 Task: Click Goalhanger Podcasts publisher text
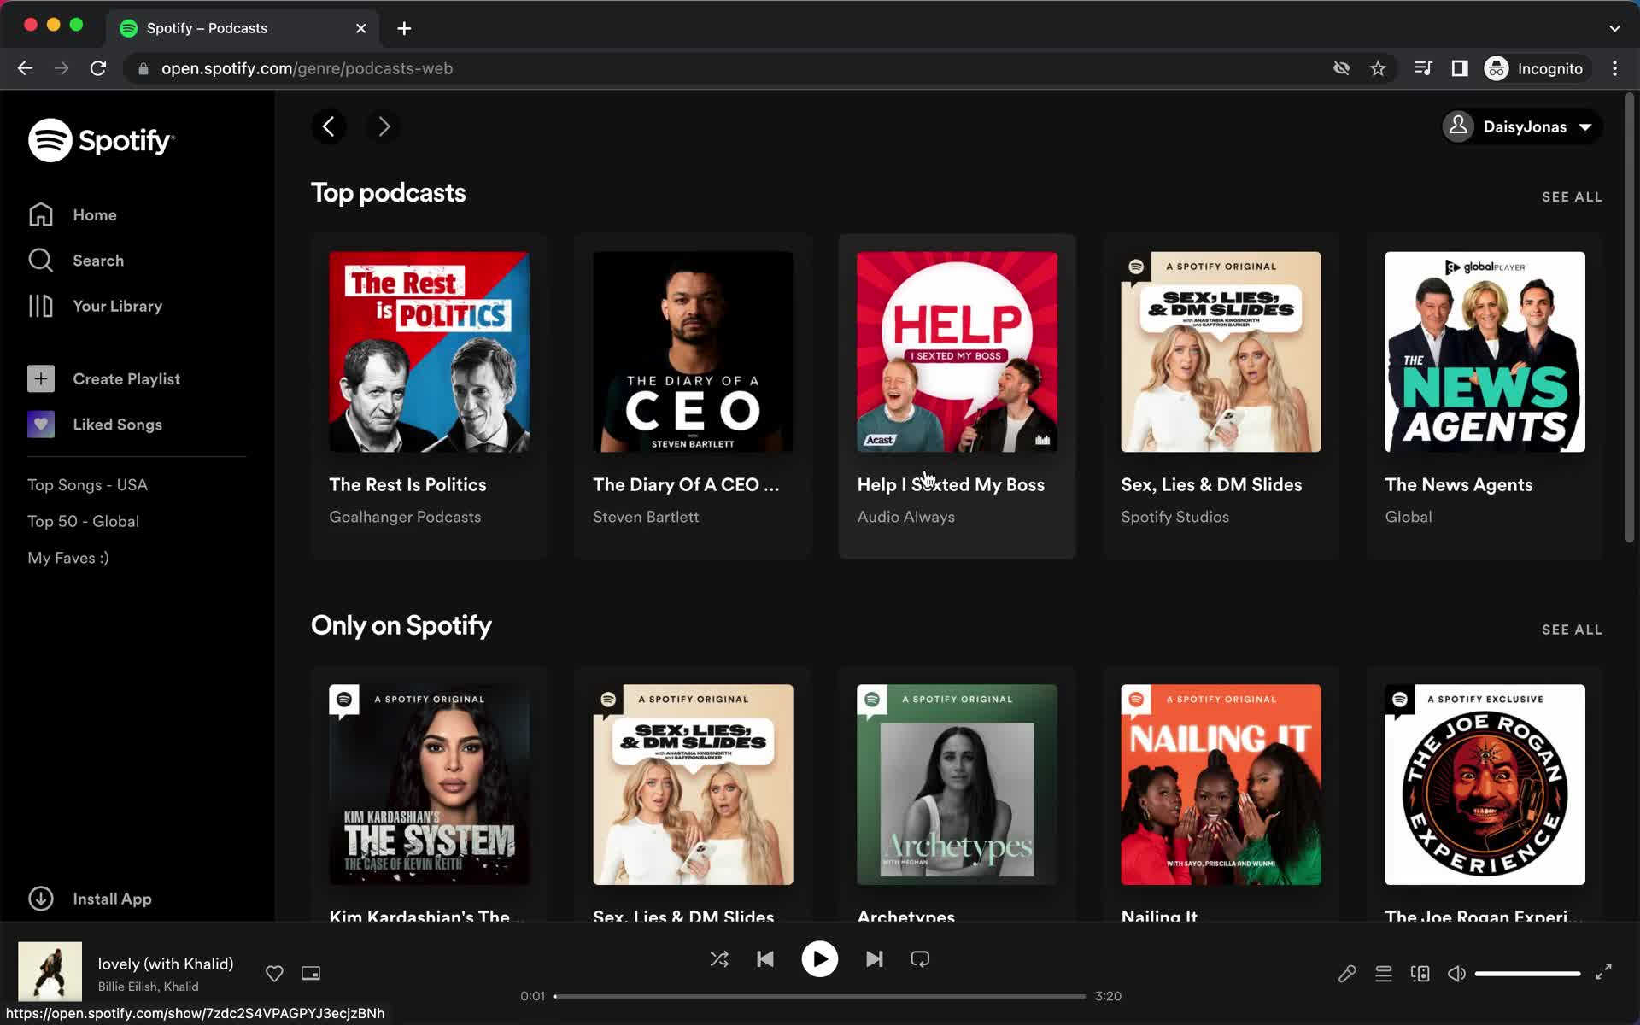point(405,517)
